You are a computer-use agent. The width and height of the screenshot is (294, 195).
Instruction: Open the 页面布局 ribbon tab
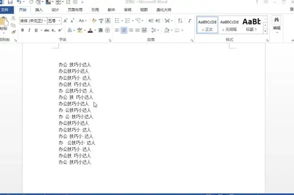point(75,10)
